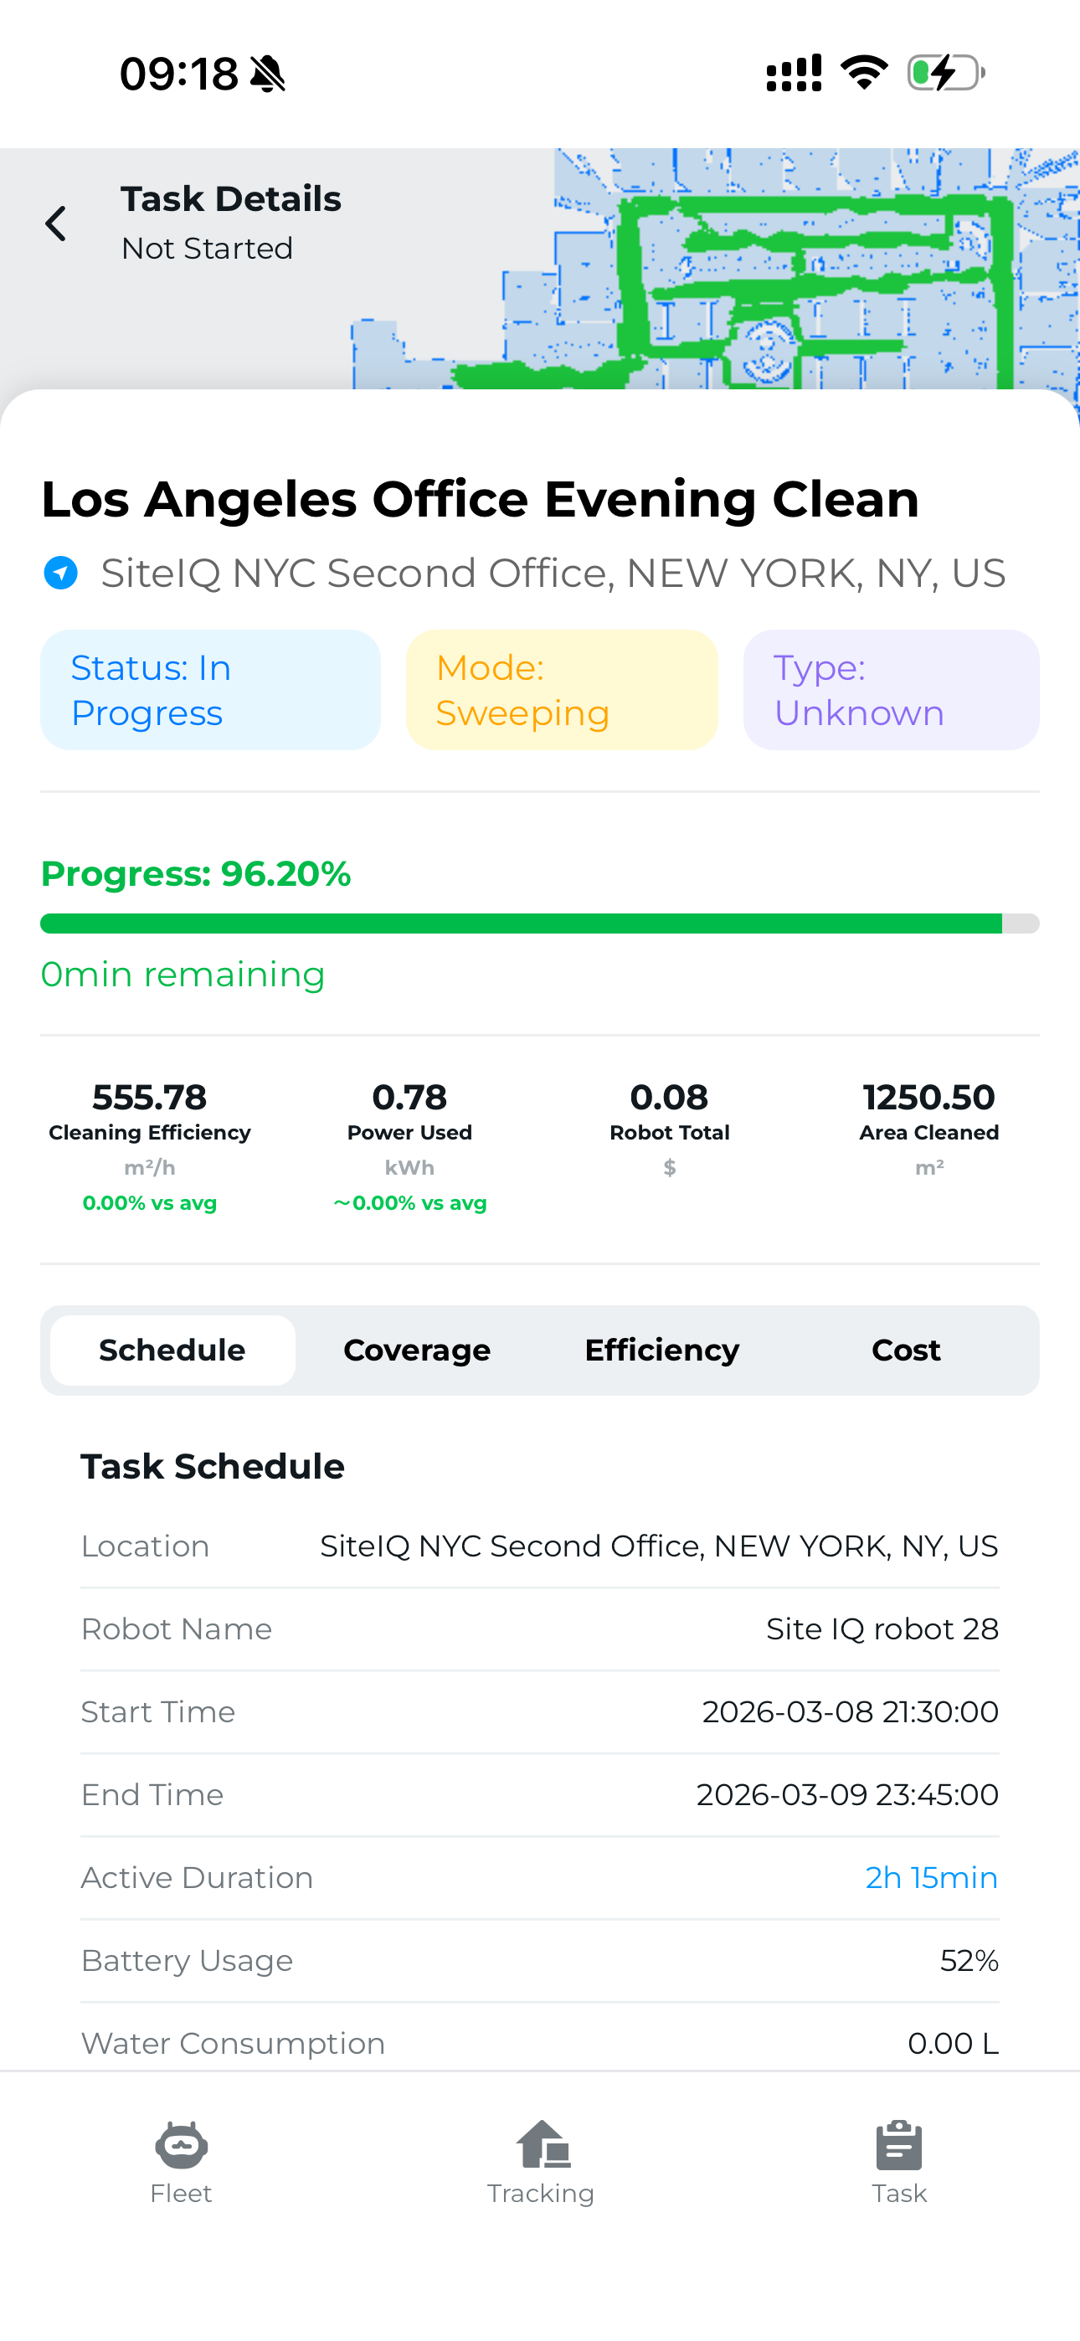Tap the Los Angeles Office Evening Clean title
This screenshot has height=2341, width=1080.
coord(480,499)
